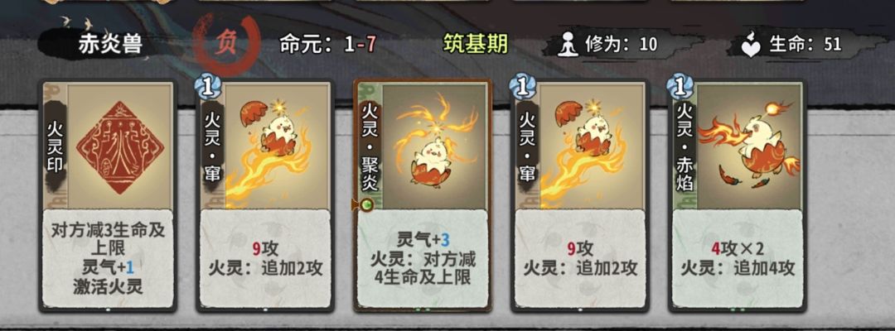Select the 火灵·聚炎 card artwork

(434, 146)
